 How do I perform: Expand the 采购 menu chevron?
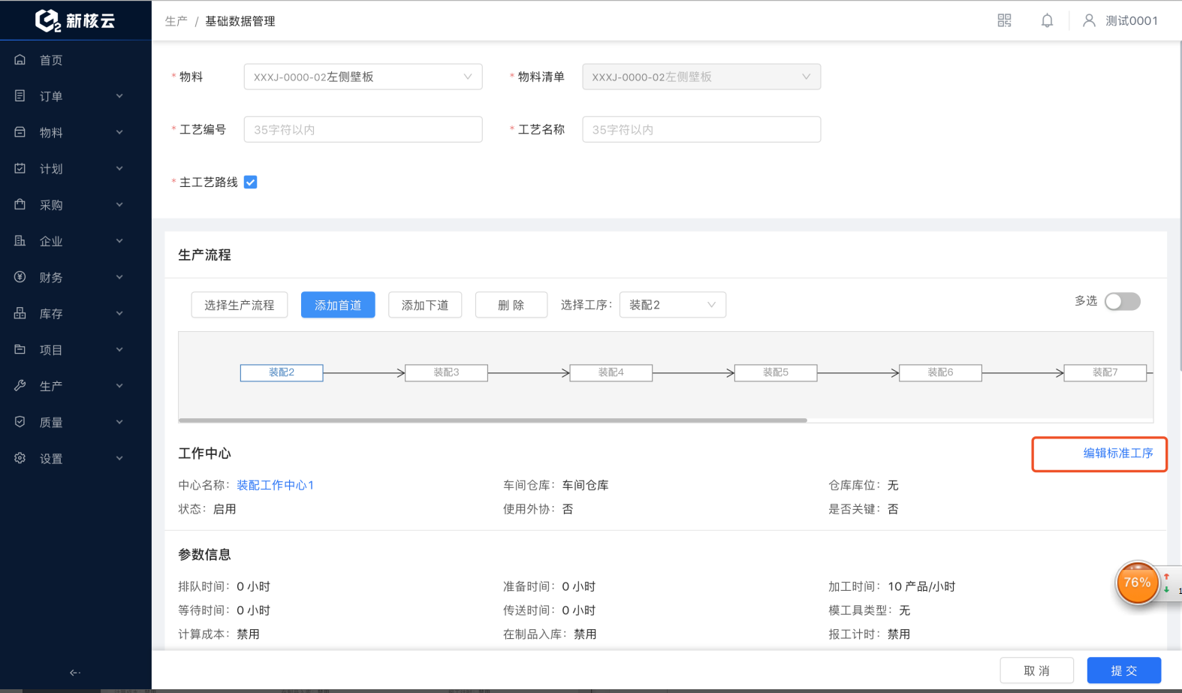119,205
